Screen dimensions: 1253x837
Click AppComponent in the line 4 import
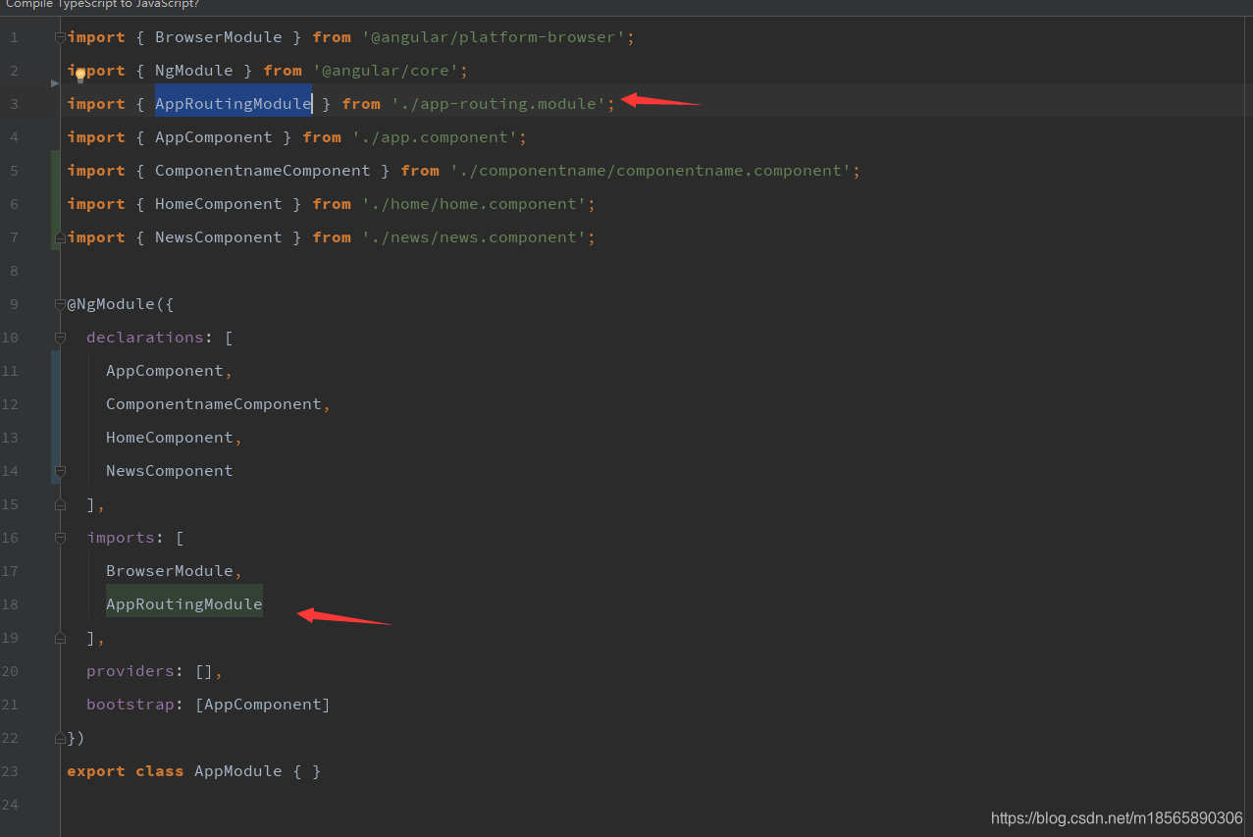[214, 137]
